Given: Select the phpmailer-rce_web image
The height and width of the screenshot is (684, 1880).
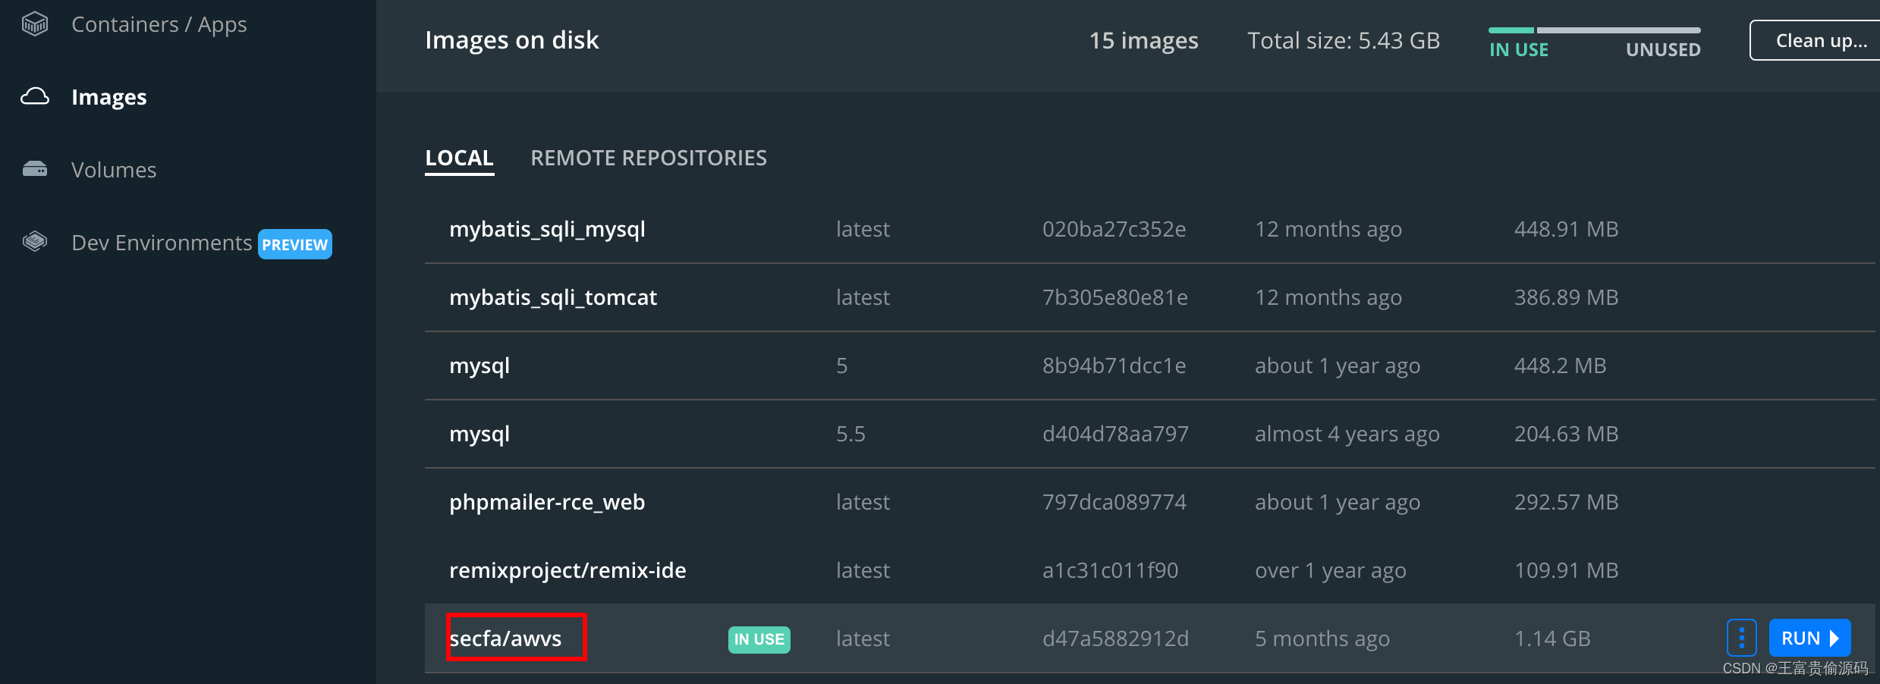Looking at the screenshot, I should click(547, 502).
